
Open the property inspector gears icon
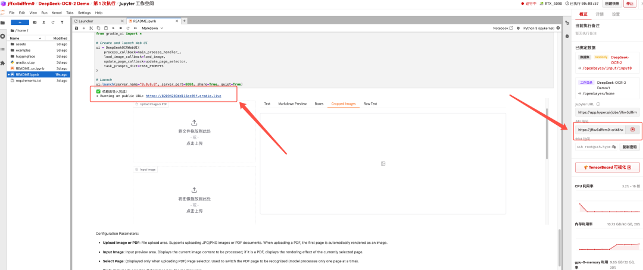click(x=567, y=23)
